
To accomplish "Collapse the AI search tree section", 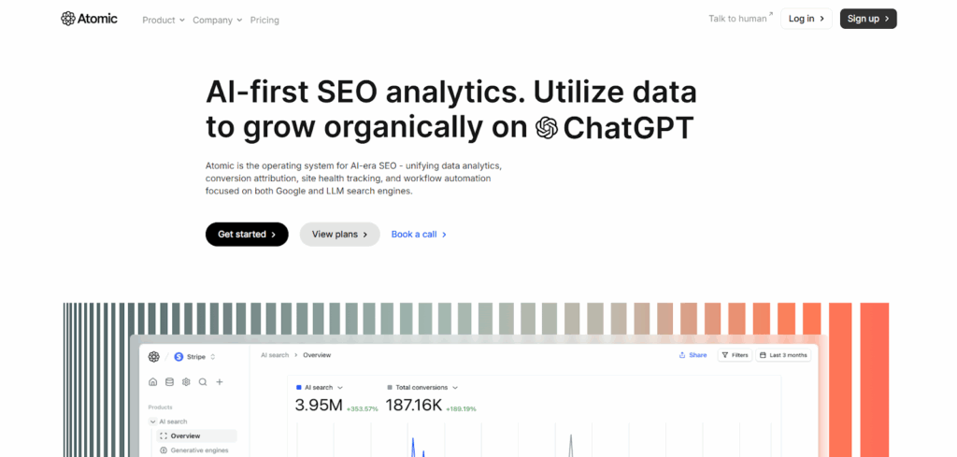I will pos(152,421).
